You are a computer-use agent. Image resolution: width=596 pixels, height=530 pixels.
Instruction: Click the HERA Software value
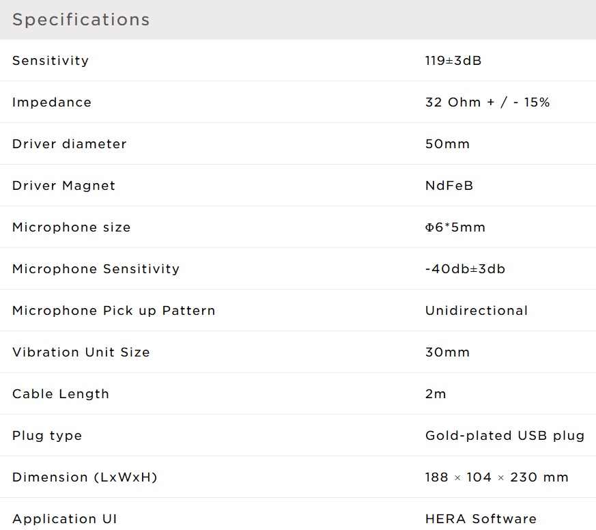(481, 519)
